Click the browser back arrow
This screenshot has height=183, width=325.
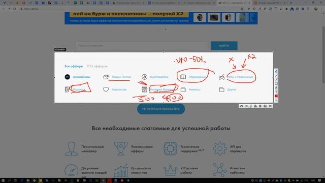click(x=4, y=9)
